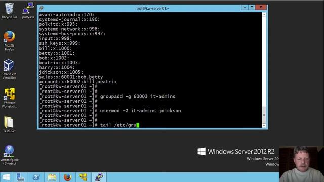Click the 'groupadd -g 60003 it-admins' command line
Screen dimensions: 324x182
[x=107, y=97]
